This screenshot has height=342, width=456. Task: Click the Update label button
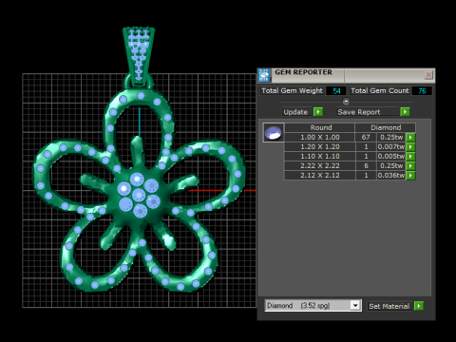pyautogui.click(x=295, y=112)
